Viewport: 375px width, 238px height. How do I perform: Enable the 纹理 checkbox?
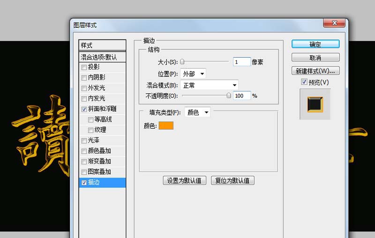pos(90,130)
